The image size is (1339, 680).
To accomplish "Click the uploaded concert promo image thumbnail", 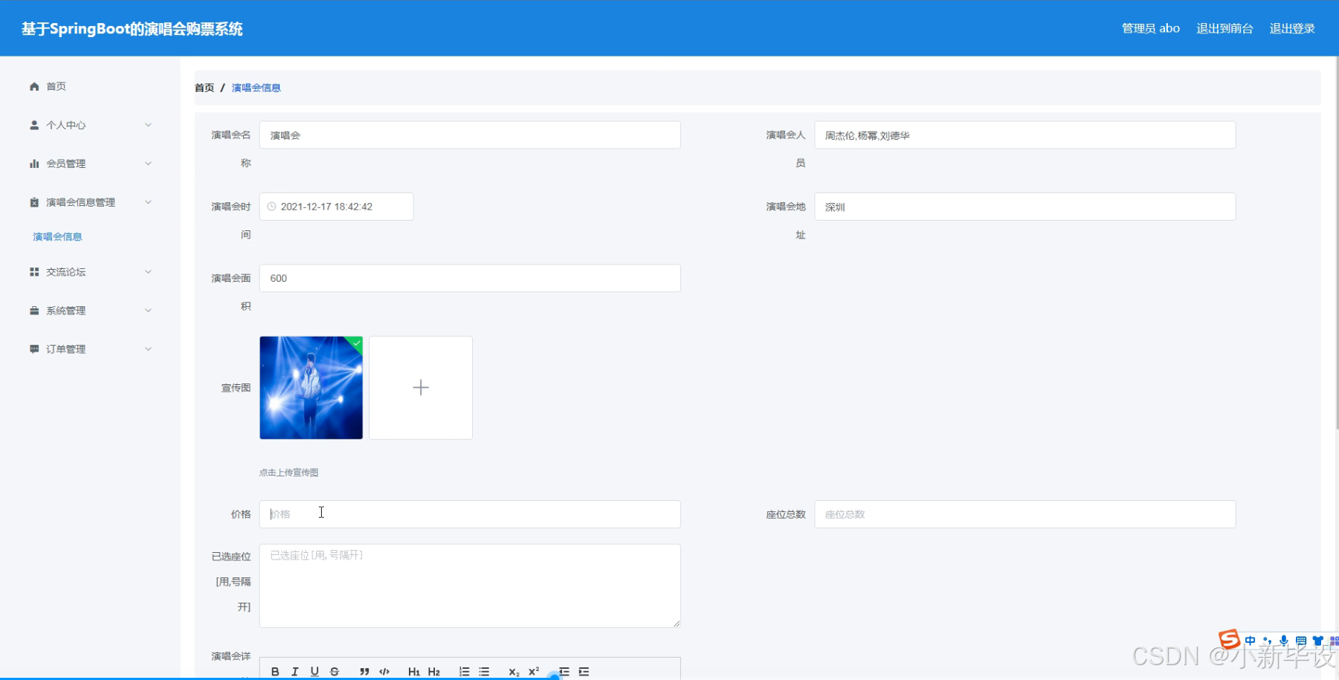I will click(x=311, y=387).
